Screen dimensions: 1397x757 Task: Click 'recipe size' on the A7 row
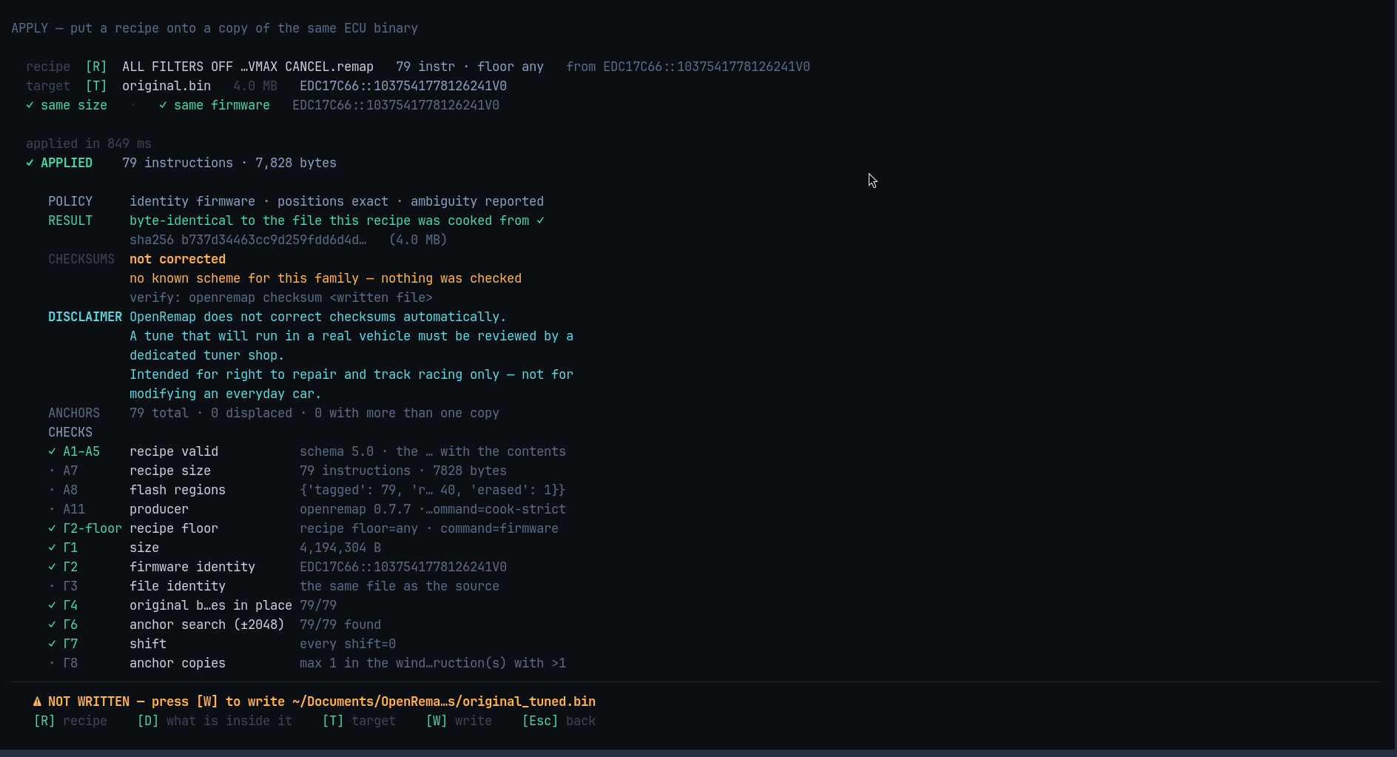pos(170,471)
